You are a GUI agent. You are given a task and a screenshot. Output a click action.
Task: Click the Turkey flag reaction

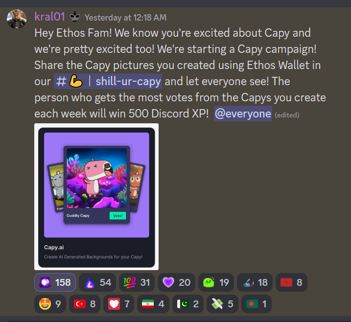(x=85, y=304)
